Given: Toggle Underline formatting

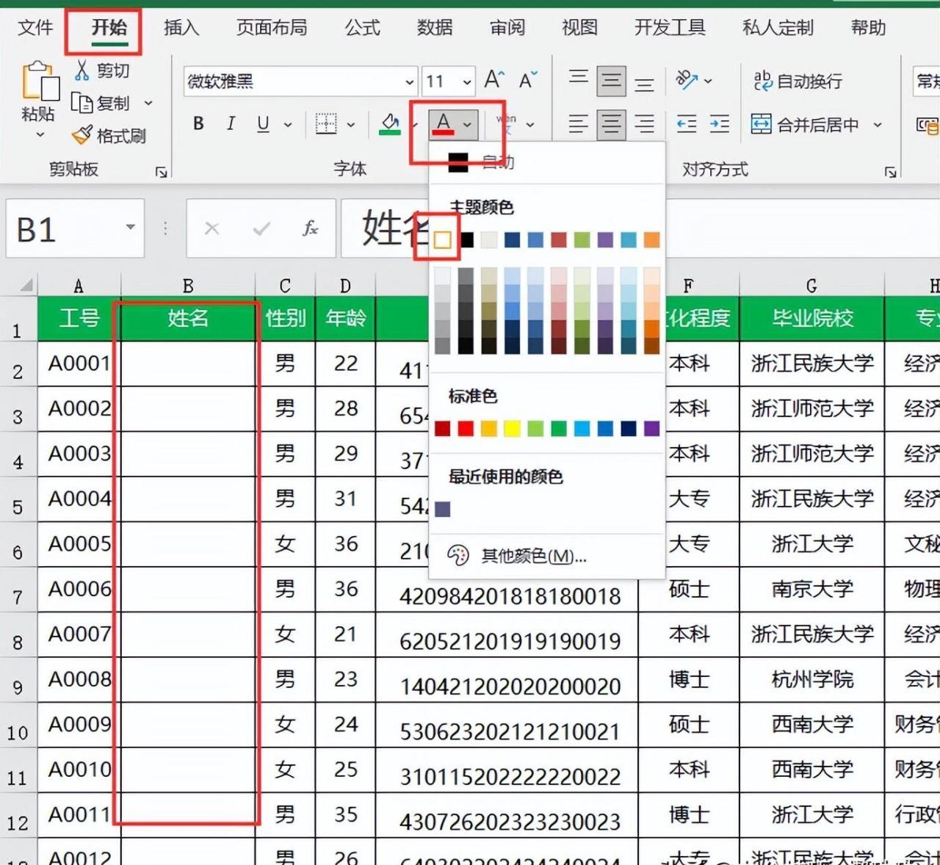Looking at the screenshot, I should 263,123.
